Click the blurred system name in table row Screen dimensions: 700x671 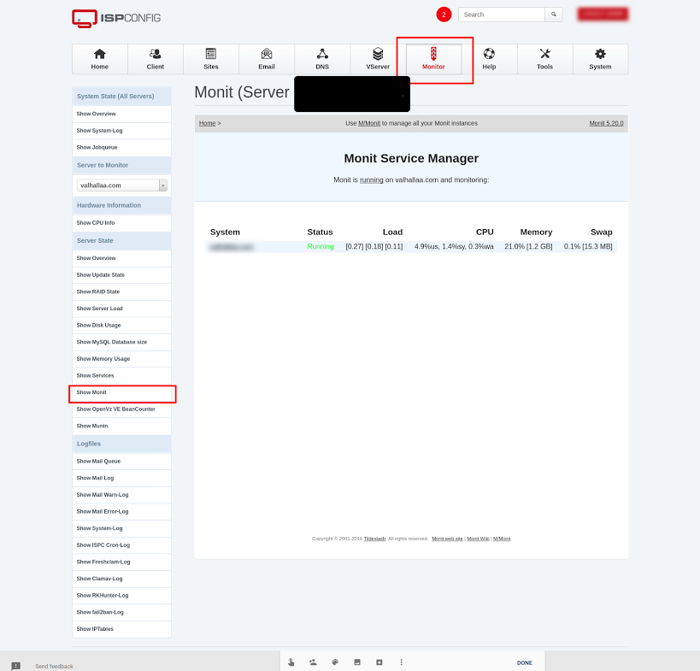(232, 247)
